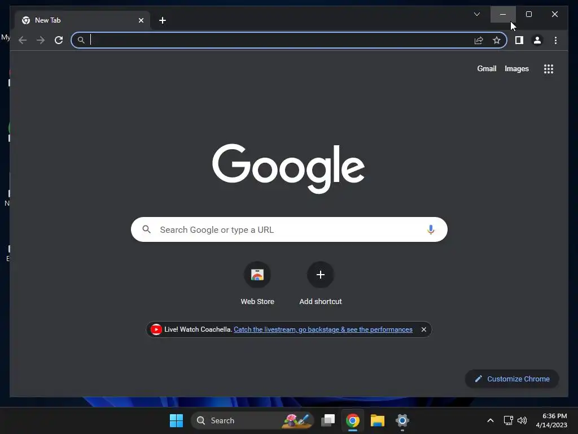Click the magnifier icon in Google search box
The width and height of the screenshot is (578, 434).
coord(146,229)
